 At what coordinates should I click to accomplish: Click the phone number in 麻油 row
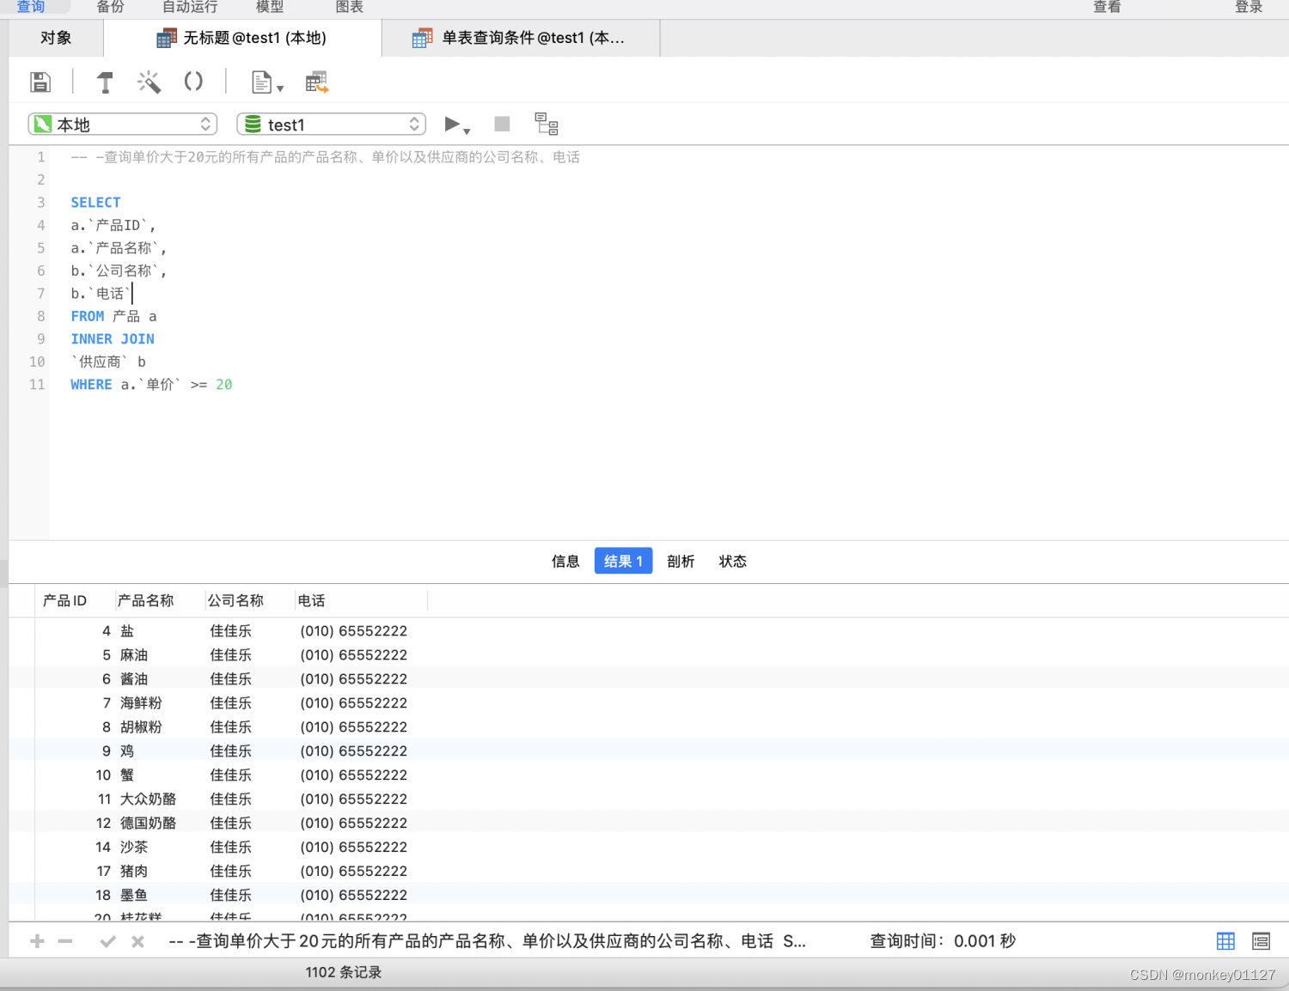click(x=353, y=655)
